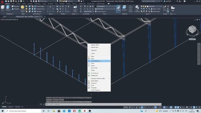Screen dimensions: 201x113
Task: Choose Move in context menu
Action: click(99, 59)
